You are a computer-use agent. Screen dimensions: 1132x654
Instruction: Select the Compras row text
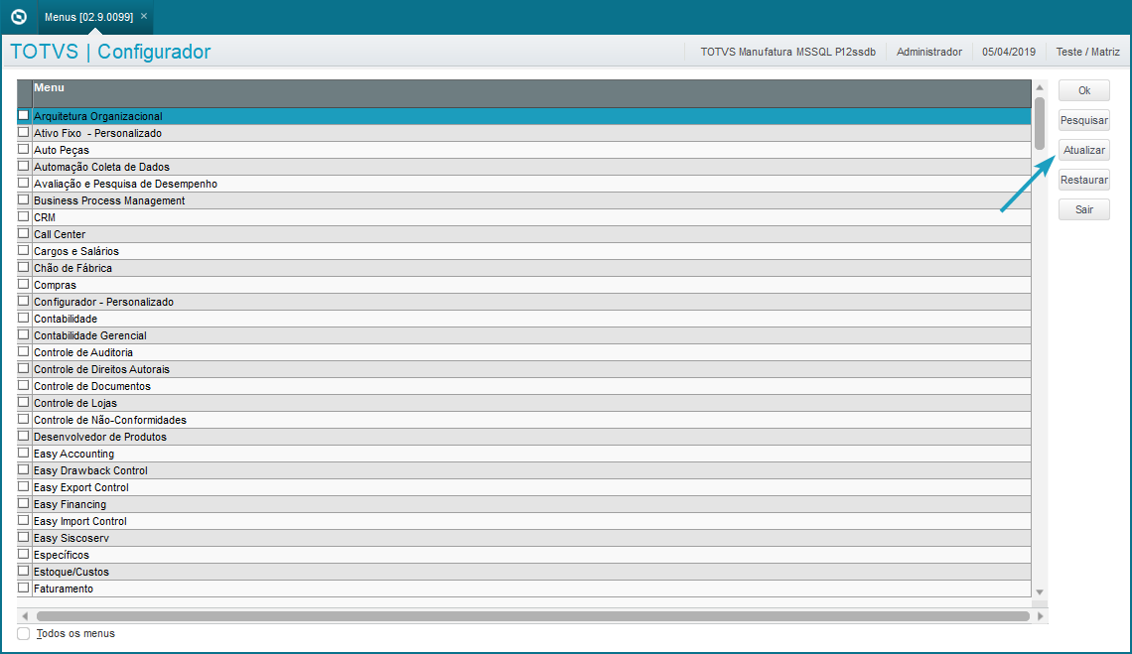click(x=55, y=285)
